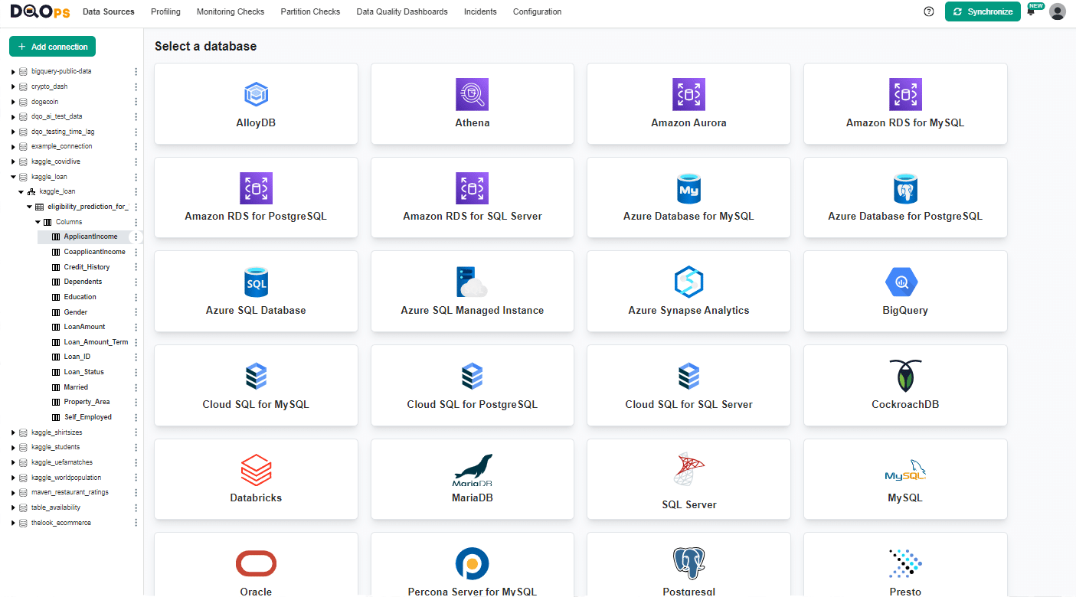Pick the Azure Synapse Analytics icon

coord(688,282)
